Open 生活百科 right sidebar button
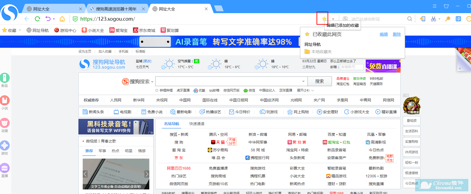The width and height of the screenshot is (471, 194). tap(412, 131)
